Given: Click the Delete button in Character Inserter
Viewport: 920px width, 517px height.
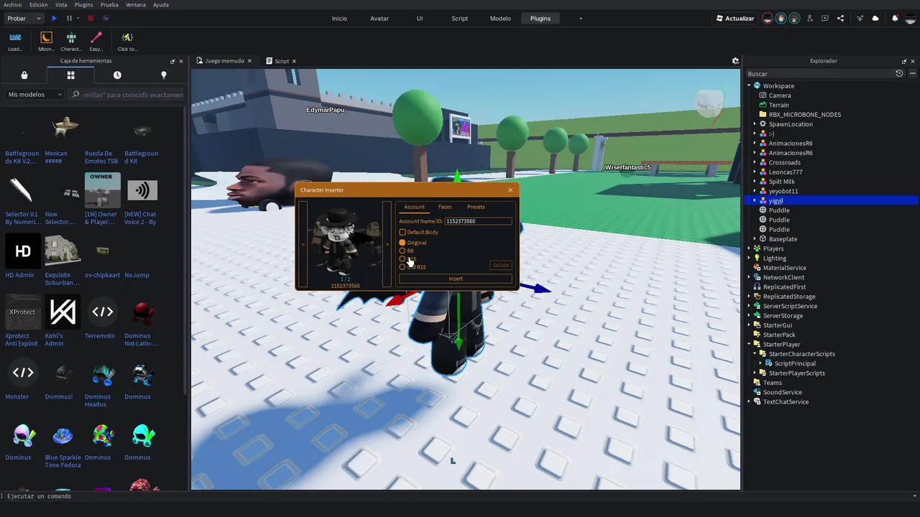Looking at the screenshot, I should pos(501,265).
